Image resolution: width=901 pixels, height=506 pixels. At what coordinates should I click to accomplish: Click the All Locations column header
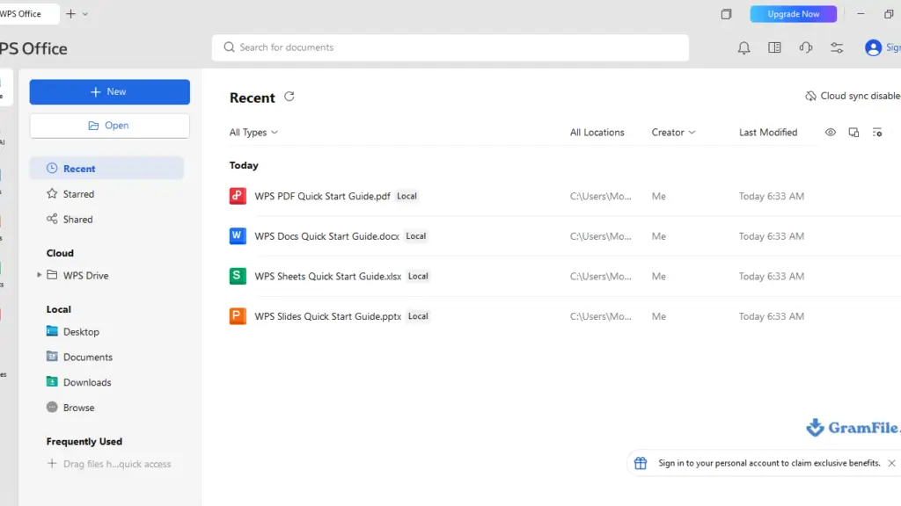[597, 133]
